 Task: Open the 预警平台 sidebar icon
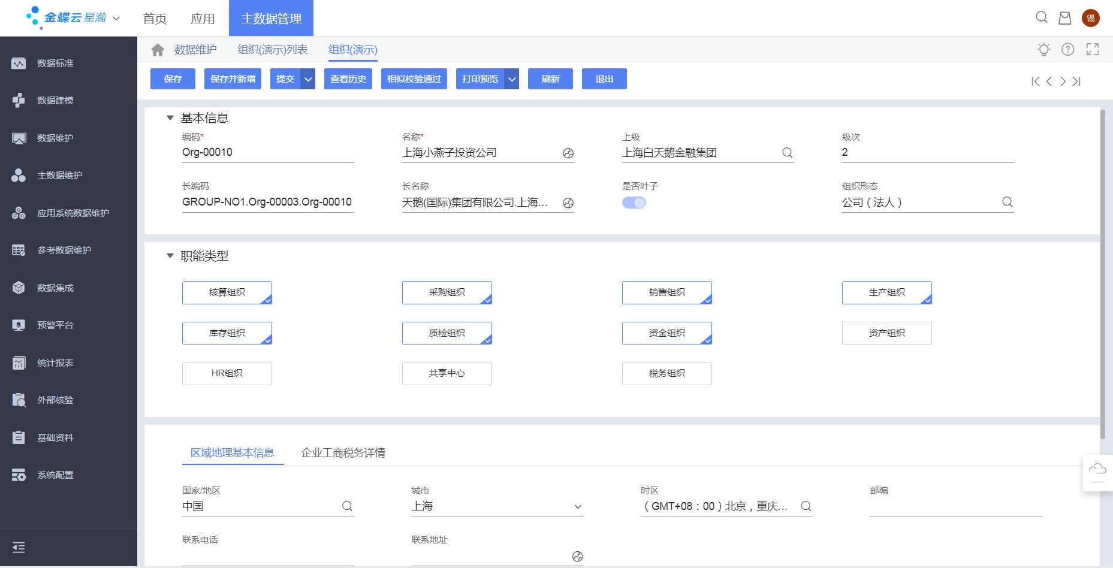tap(19, 325)
